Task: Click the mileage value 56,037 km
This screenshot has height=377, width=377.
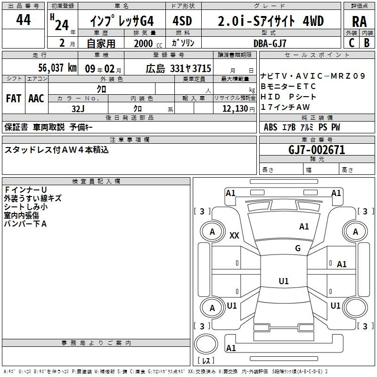Action: pos(57,68)
